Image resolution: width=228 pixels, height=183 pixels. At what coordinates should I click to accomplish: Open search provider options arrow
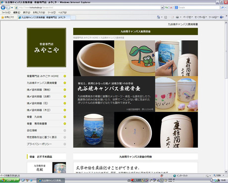(226, 7)
